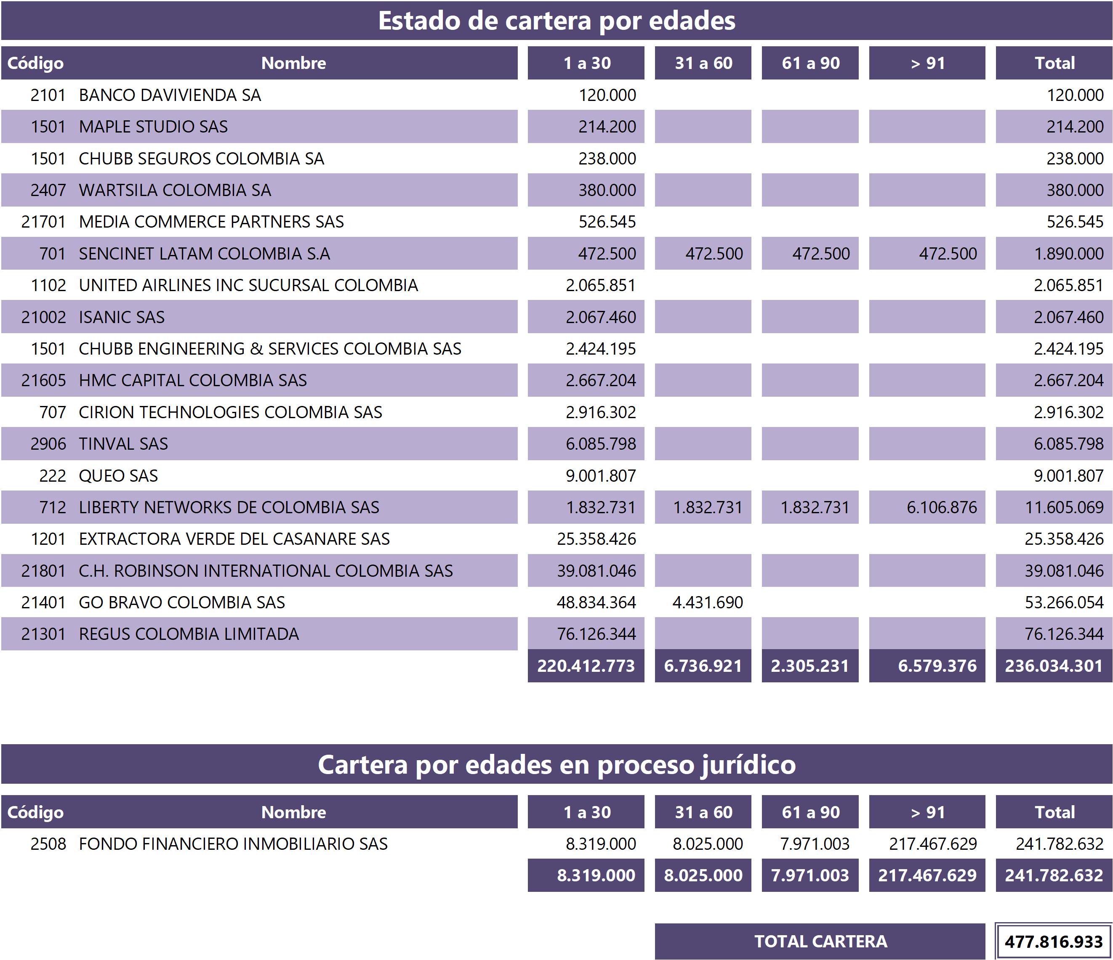The width and height of the screenshot is (1113, 960).
Task: Select the REGUS COLOMBIA LIMITADA row name
Action: tap(189, 634)
